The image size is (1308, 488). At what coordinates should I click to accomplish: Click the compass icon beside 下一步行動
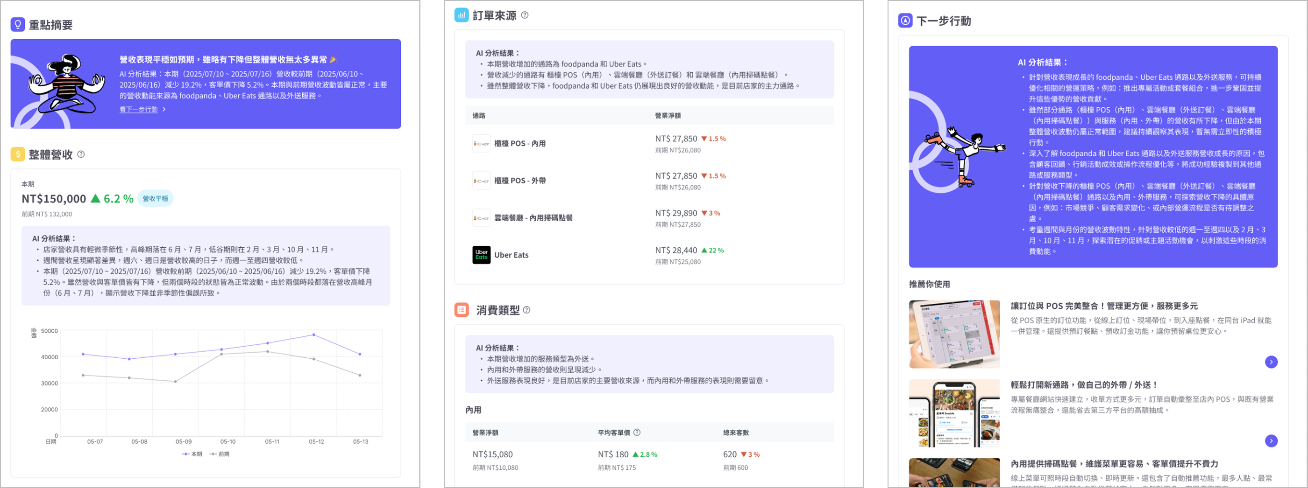point(905,21)
